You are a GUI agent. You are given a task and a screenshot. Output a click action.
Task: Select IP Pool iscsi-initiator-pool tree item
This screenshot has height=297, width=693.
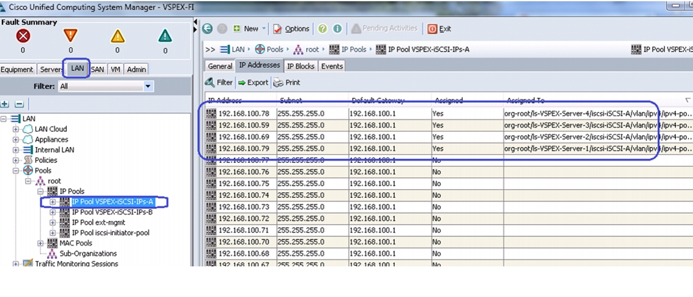click(110, 233)
